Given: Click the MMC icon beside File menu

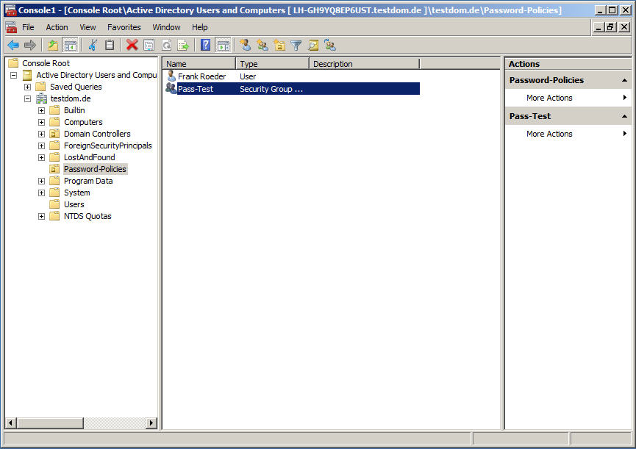Looking at the screenshot, I should pos(12,27).
